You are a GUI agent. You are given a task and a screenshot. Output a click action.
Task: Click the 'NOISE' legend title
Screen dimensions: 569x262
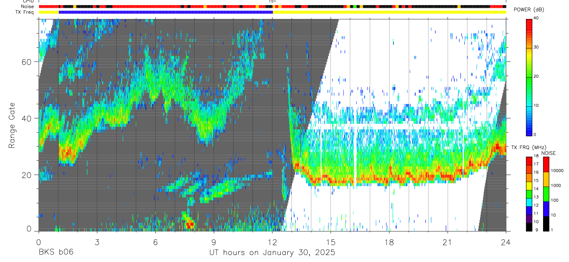548,153
